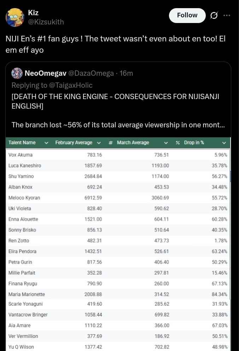The width and height of the screenshot is (239, 351).
Task: Open Kiz's profile avatar
Action: pos(14,17)
